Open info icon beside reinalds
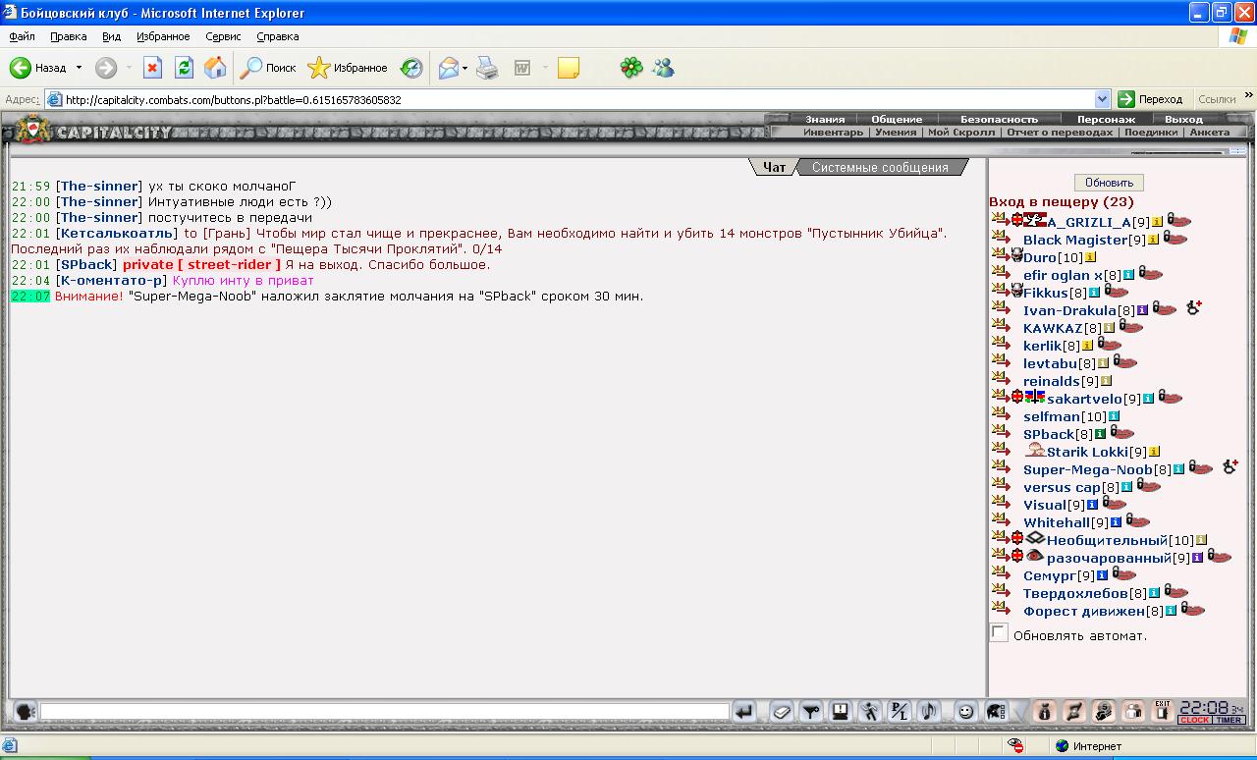Viewport: 1257px width, 760px height. coord(1106,381)
